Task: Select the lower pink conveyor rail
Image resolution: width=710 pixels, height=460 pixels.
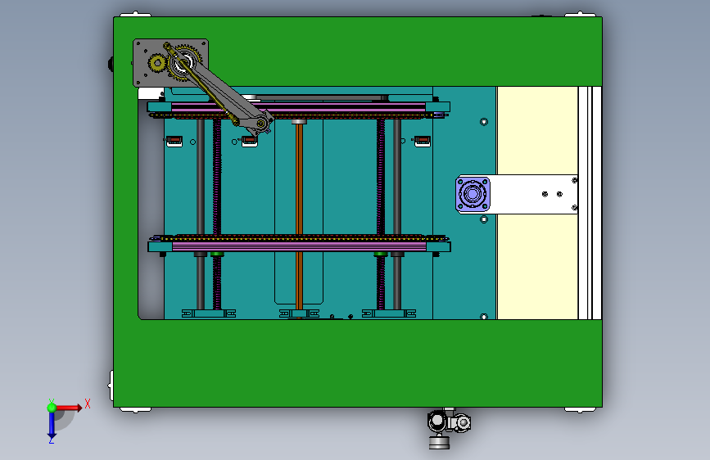Action: [x=299, y=246]
